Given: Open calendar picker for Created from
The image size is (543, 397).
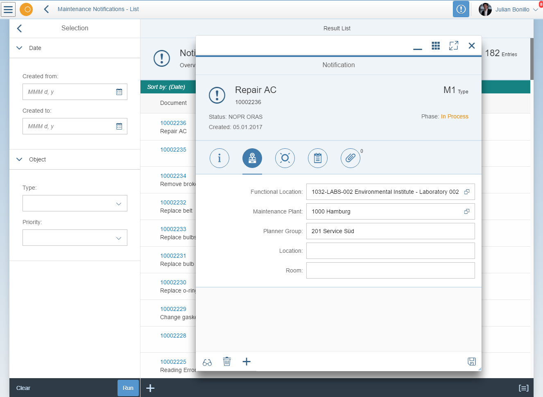Looking at the screenshot, I should click(119, 92).
